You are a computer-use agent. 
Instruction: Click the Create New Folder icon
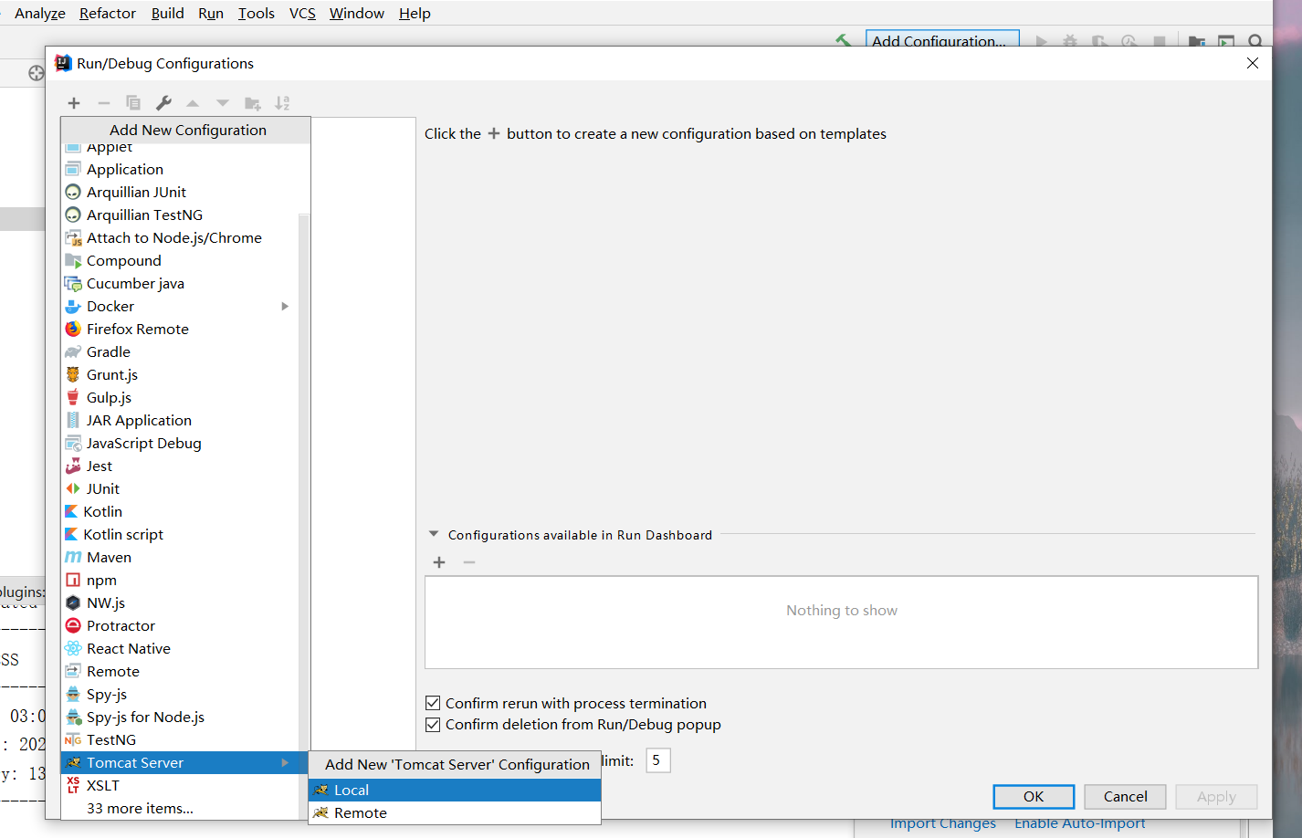[253, 103]
